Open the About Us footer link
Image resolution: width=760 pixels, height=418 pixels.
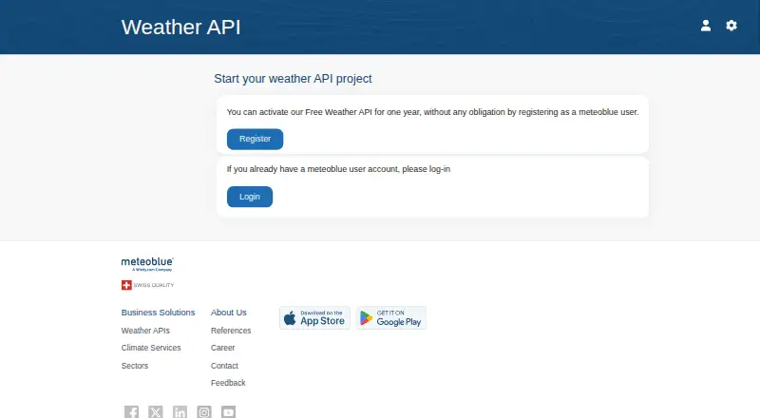(229, 313)
